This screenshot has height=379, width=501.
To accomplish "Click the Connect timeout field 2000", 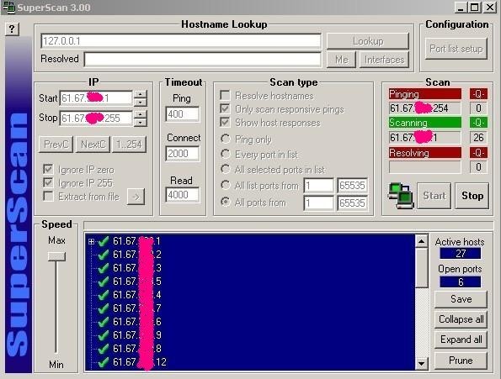I will (x=182, y=154).
